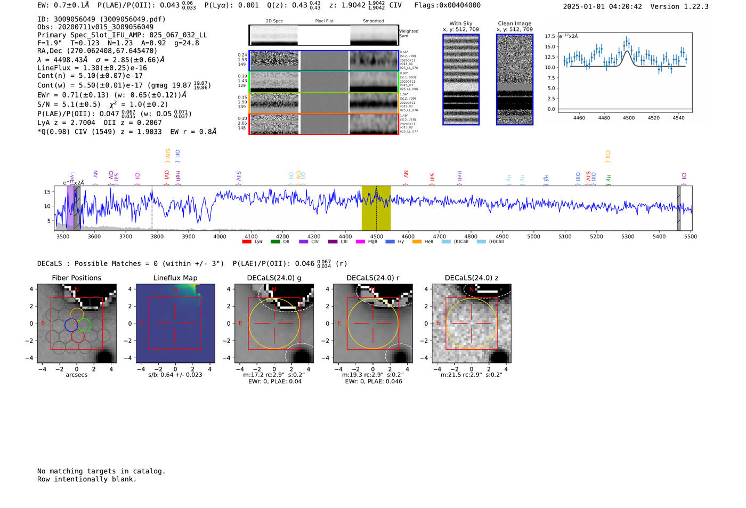This screenshot has height=508, width=746.
Task: Open the DECaLS(24.0) g image
Action: click(274, 324)
